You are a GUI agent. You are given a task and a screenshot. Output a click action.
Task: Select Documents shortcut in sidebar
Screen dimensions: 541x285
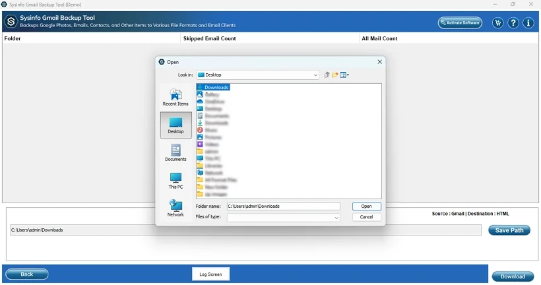click(x=175, y=153)
